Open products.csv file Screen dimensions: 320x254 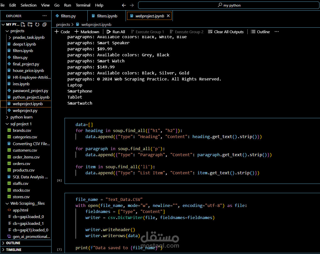(24, 170)
